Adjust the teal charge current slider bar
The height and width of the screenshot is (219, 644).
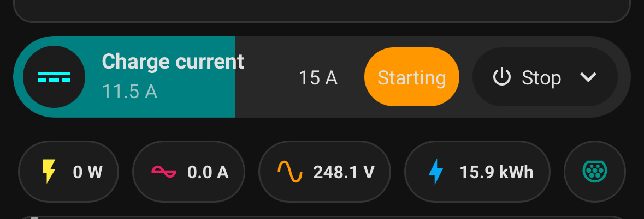[124, 77]
